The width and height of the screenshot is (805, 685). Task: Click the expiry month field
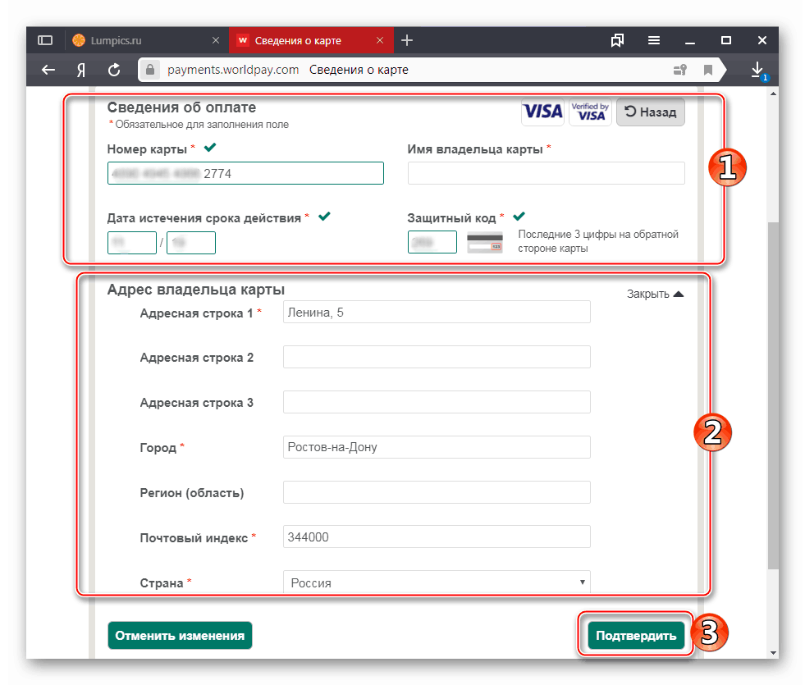(132, 243)
